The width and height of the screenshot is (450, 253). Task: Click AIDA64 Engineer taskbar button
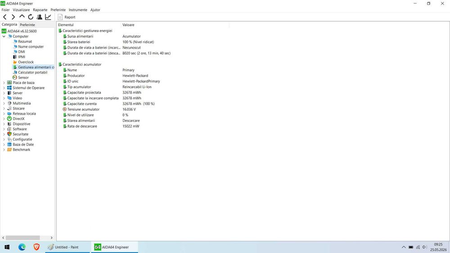pyautogui.click(x=114, y=247)
